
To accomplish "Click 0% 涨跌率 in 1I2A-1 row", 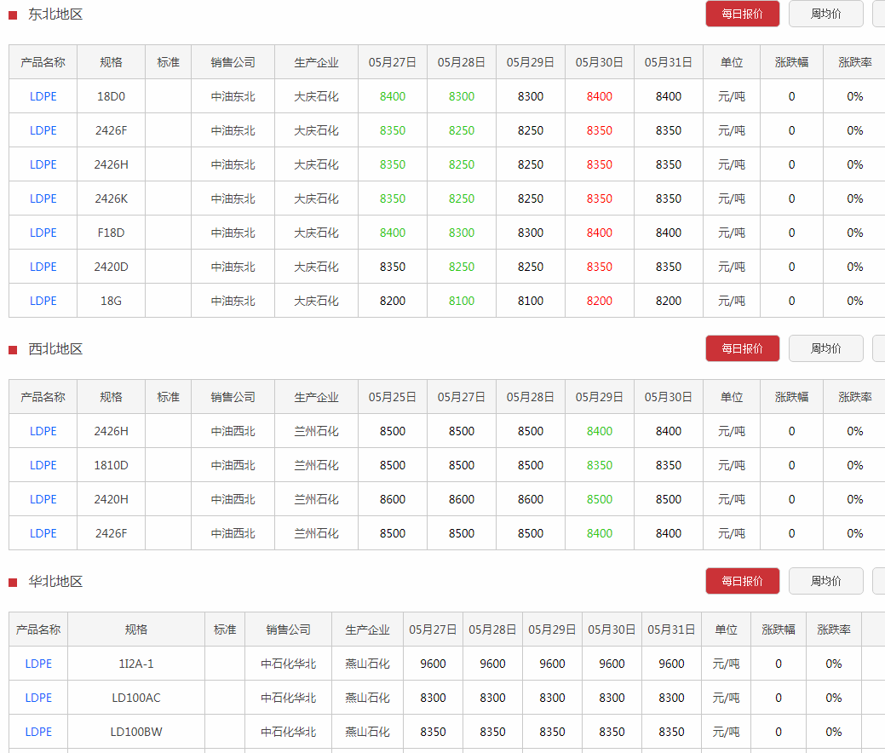I will pyautogui.click(x=834, y=664).
